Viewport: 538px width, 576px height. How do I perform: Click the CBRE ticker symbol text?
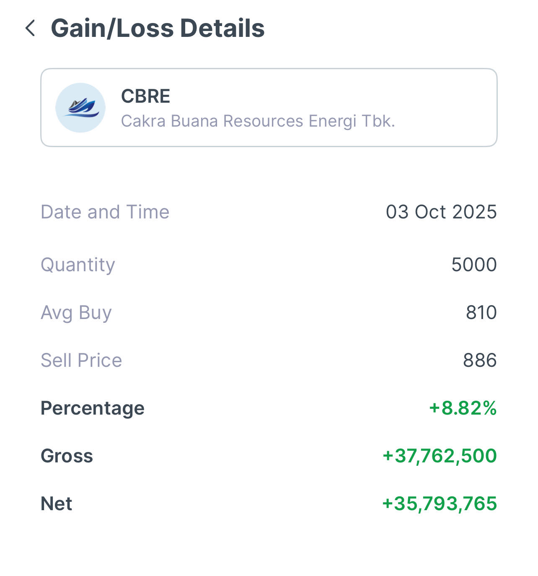(145, 96)
